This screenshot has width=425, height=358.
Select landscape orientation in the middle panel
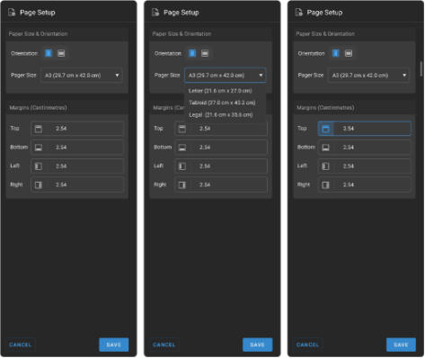point(205,53)
